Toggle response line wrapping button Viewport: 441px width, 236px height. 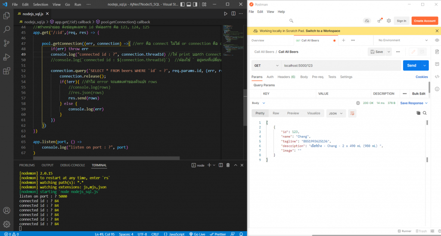[353, 113]
